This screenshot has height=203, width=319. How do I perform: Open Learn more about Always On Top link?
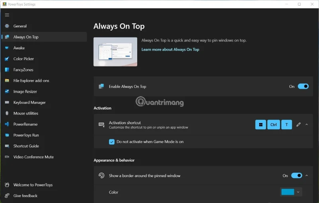[170, 50]
